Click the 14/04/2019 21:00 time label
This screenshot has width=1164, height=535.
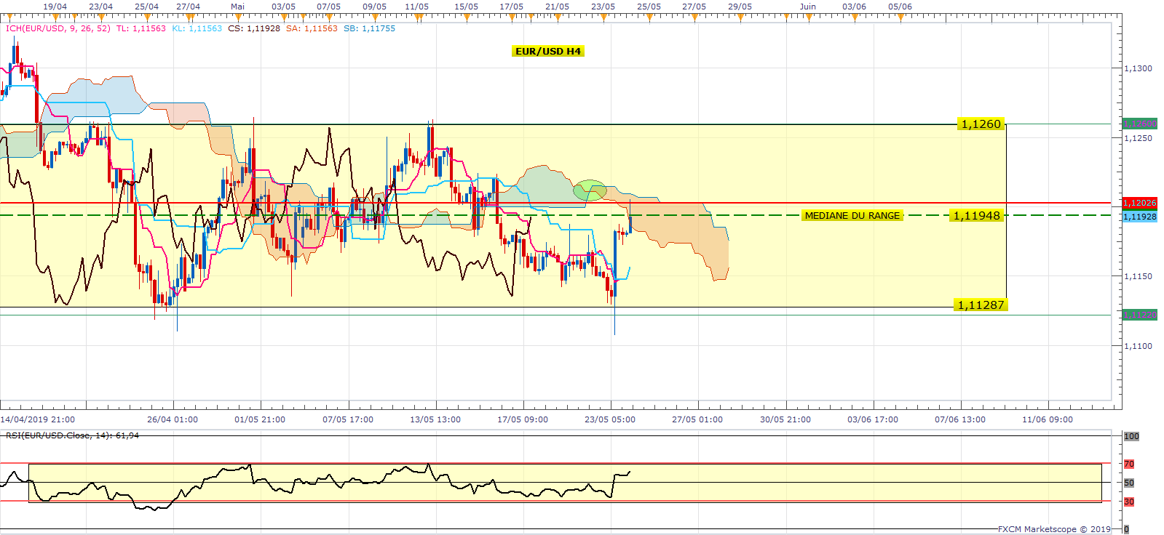click(37, 419)
